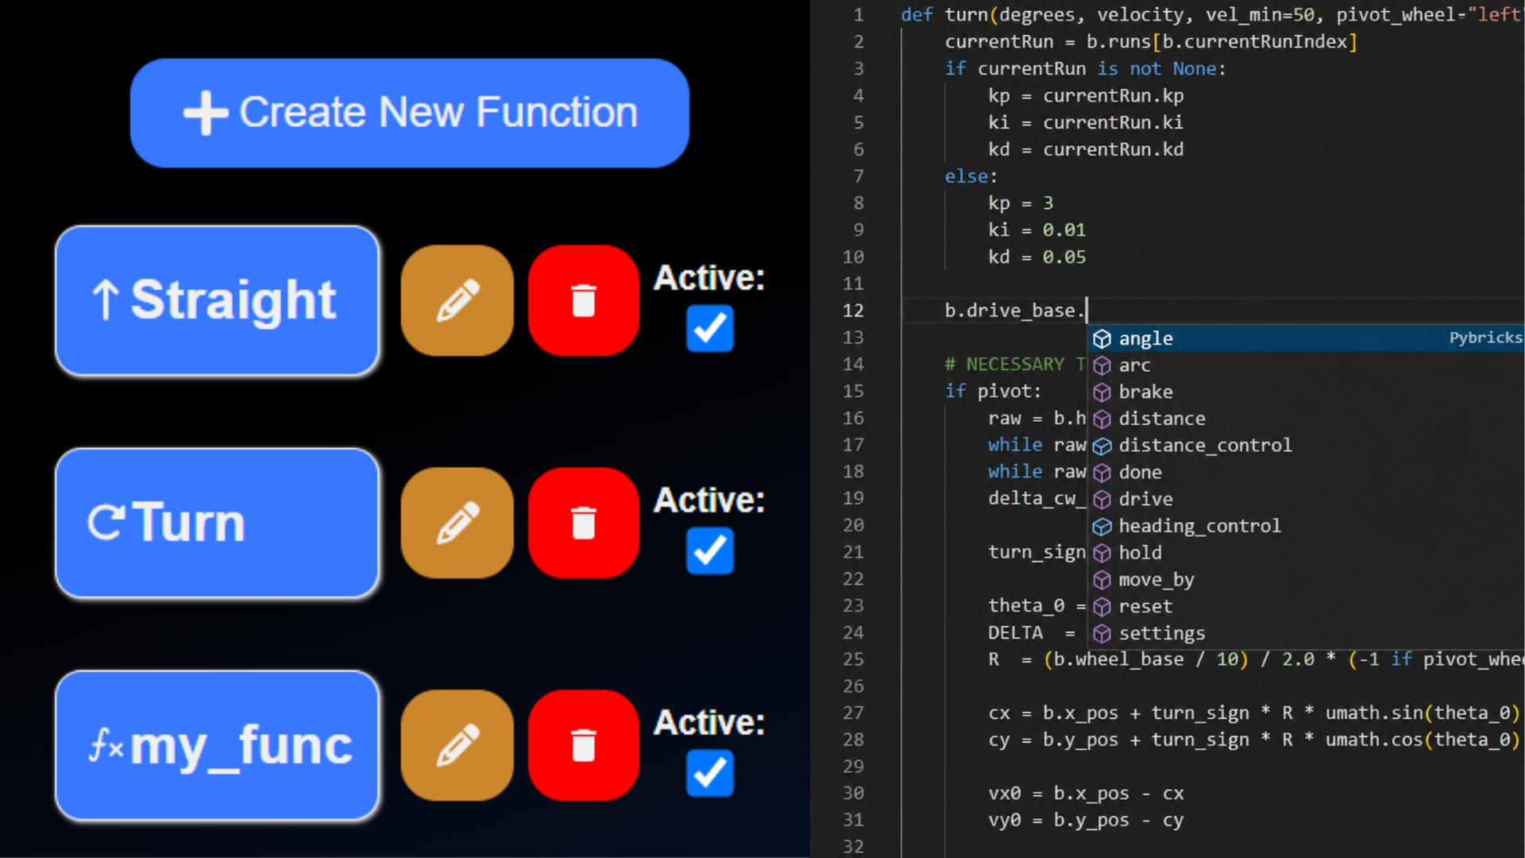This screenshot has width=1525, height=858.
Task: Edit the Straight function with pencil icon
Action: pyautogui.click(x=457, y=300)
